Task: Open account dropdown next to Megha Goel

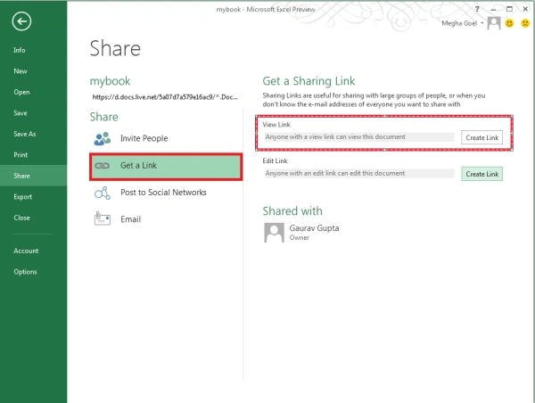Action: tap(482, 23)
